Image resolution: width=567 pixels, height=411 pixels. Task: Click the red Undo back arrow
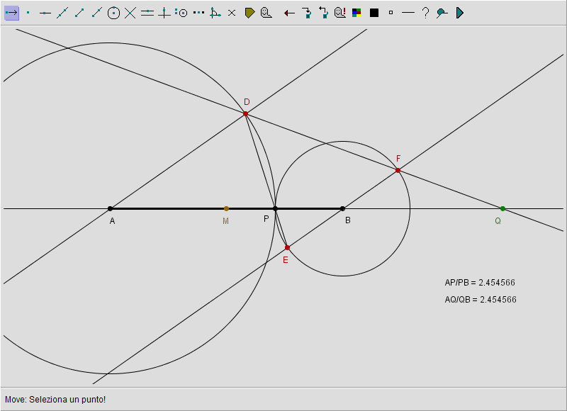(289, 13)
